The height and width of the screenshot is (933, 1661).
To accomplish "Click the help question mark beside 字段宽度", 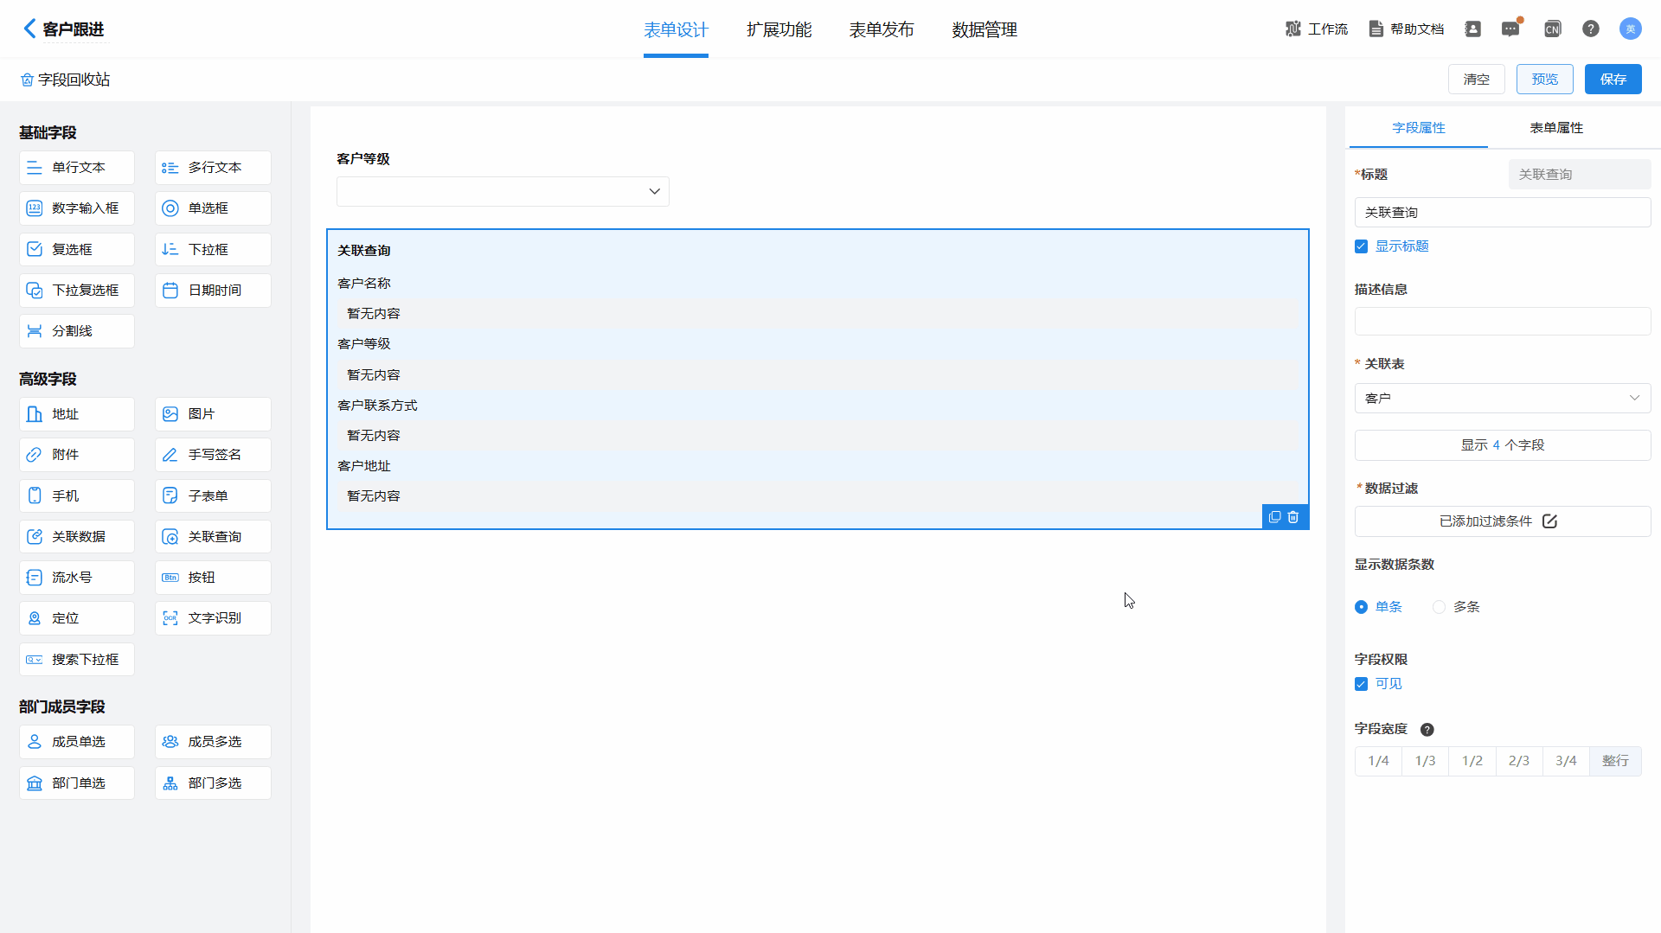I will pyautogui.click(x=1427, y=730).
